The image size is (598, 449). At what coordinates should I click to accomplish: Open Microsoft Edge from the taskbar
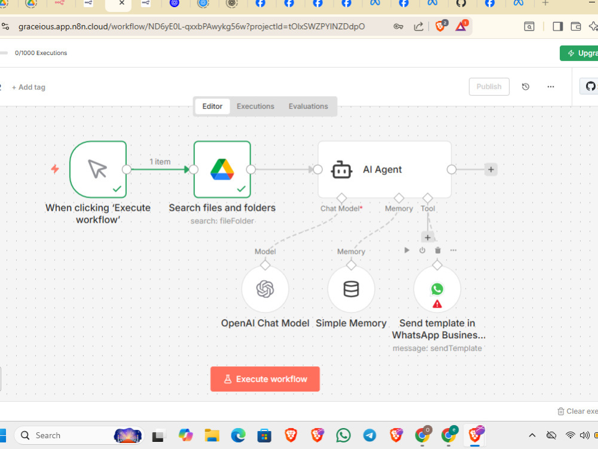click(239, 435)
